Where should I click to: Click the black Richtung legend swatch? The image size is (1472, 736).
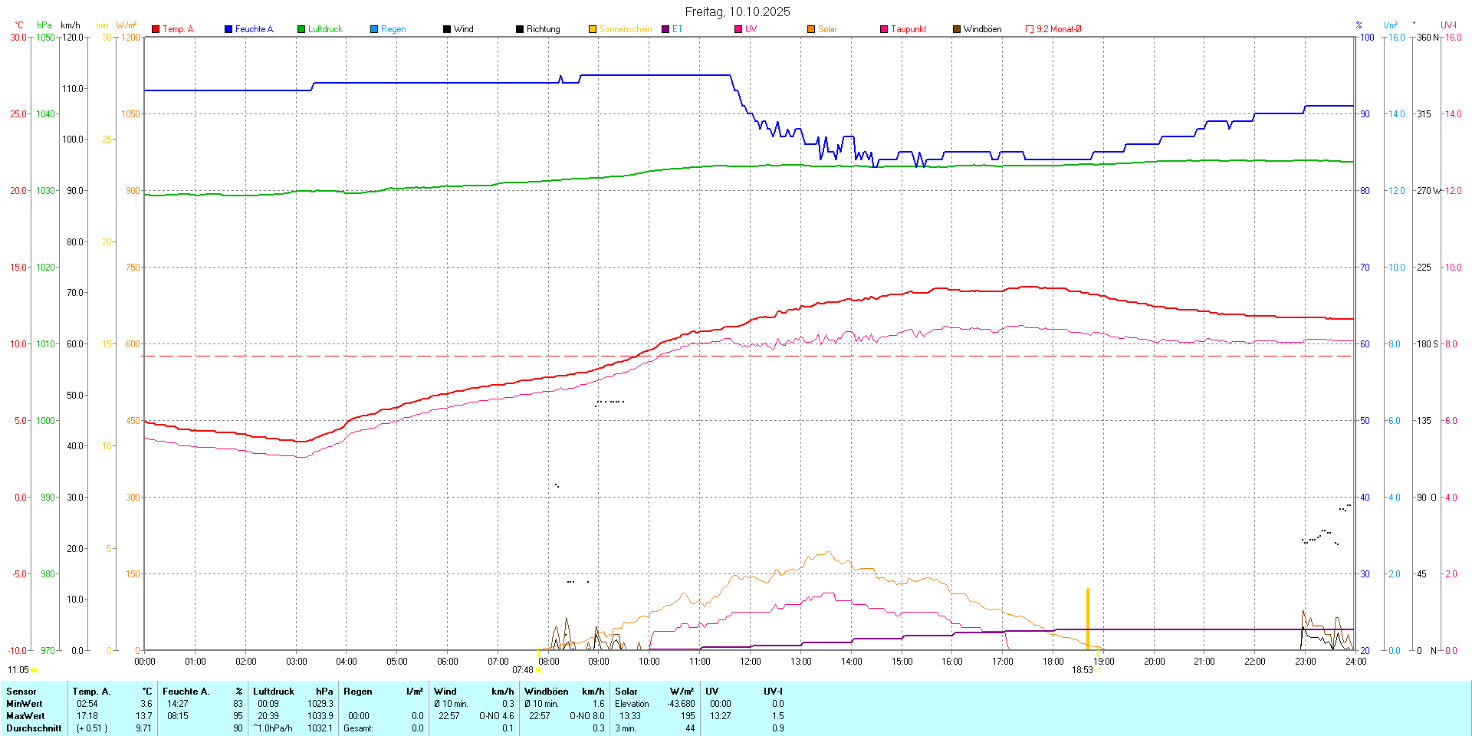520,29
